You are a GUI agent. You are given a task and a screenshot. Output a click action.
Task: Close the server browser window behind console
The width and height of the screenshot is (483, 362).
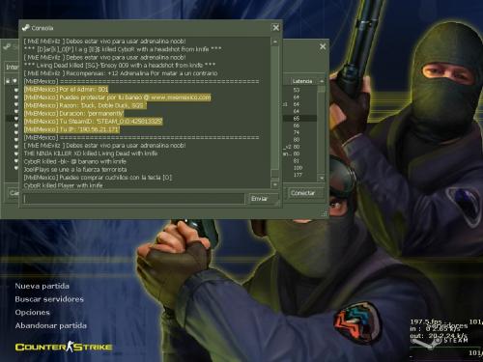[x=323, y=46]
